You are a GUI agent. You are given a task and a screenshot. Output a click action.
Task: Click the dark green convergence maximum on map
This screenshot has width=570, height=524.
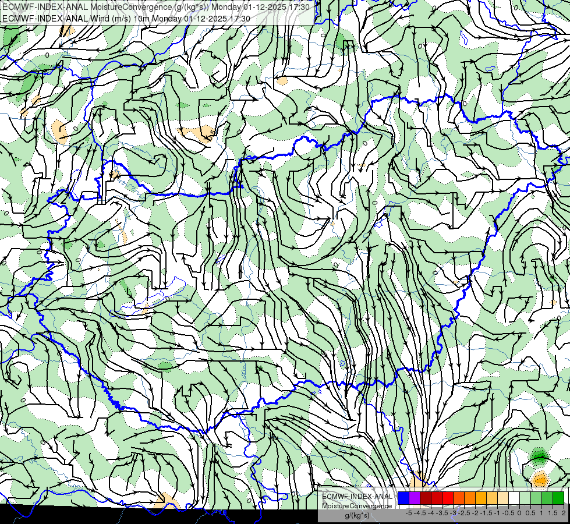pyautogui.click(x=540, y=456)
